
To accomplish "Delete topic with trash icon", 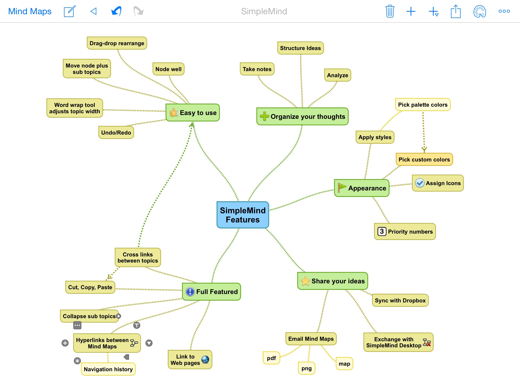I will click(x=390, y=11).
